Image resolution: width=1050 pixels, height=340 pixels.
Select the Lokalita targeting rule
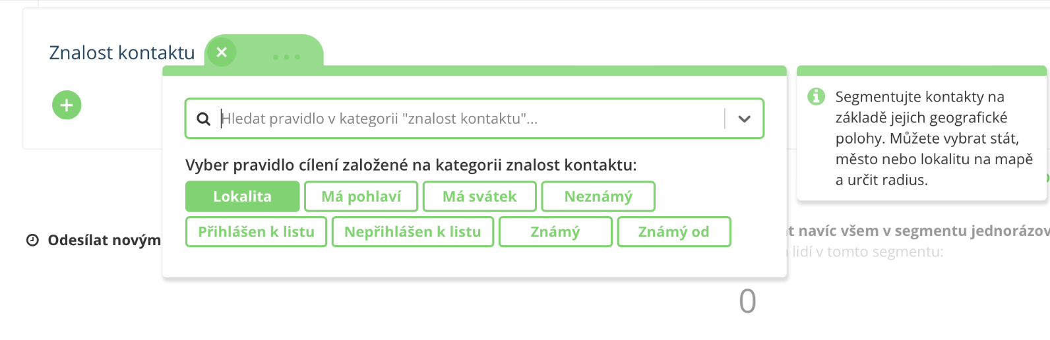pyautogui.click(x=242, y=196)
